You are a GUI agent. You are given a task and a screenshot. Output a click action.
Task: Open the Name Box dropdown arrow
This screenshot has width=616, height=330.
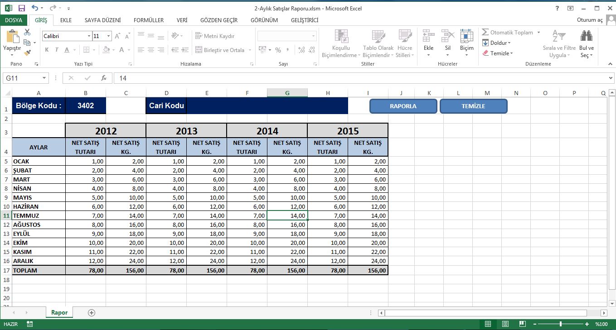click(x=44, y=78)
